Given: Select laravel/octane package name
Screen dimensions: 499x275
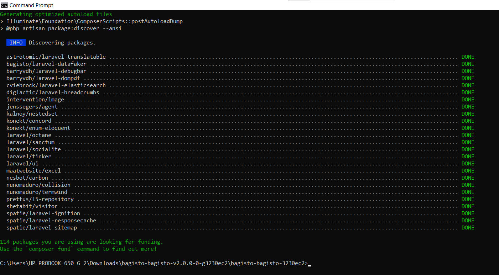Looking at the screenshot, I should coord(29,135).
